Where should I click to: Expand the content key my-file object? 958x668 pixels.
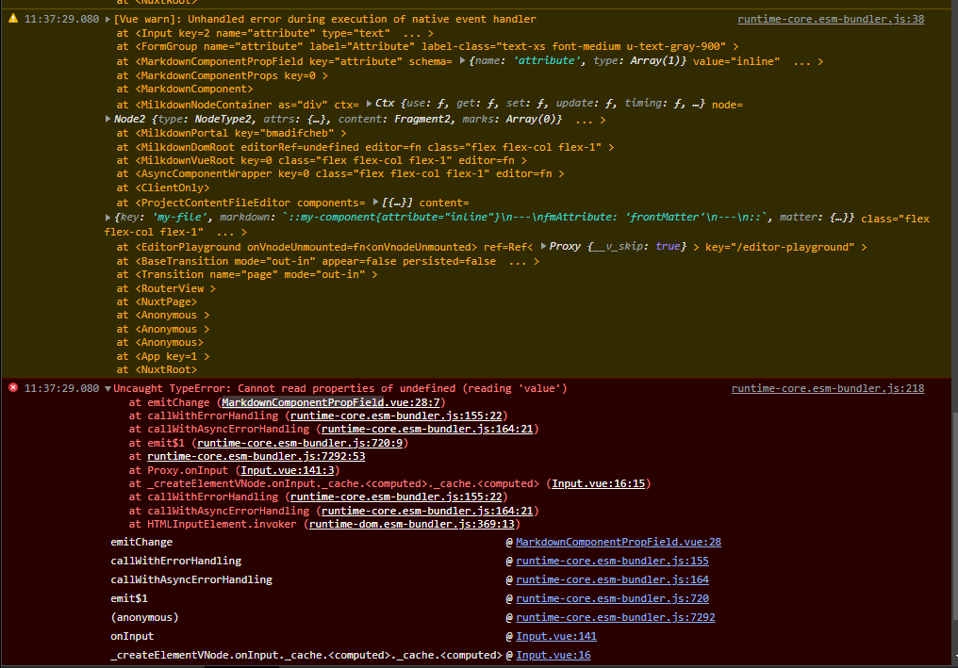[x=107, y=217]
